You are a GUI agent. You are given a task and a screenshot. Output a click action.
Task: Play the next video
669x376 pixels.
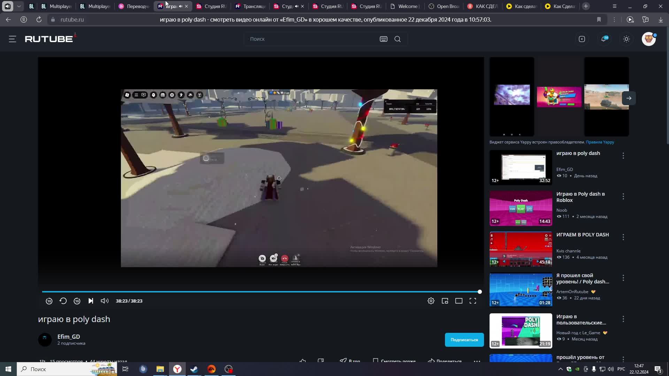tap(91, 301)
